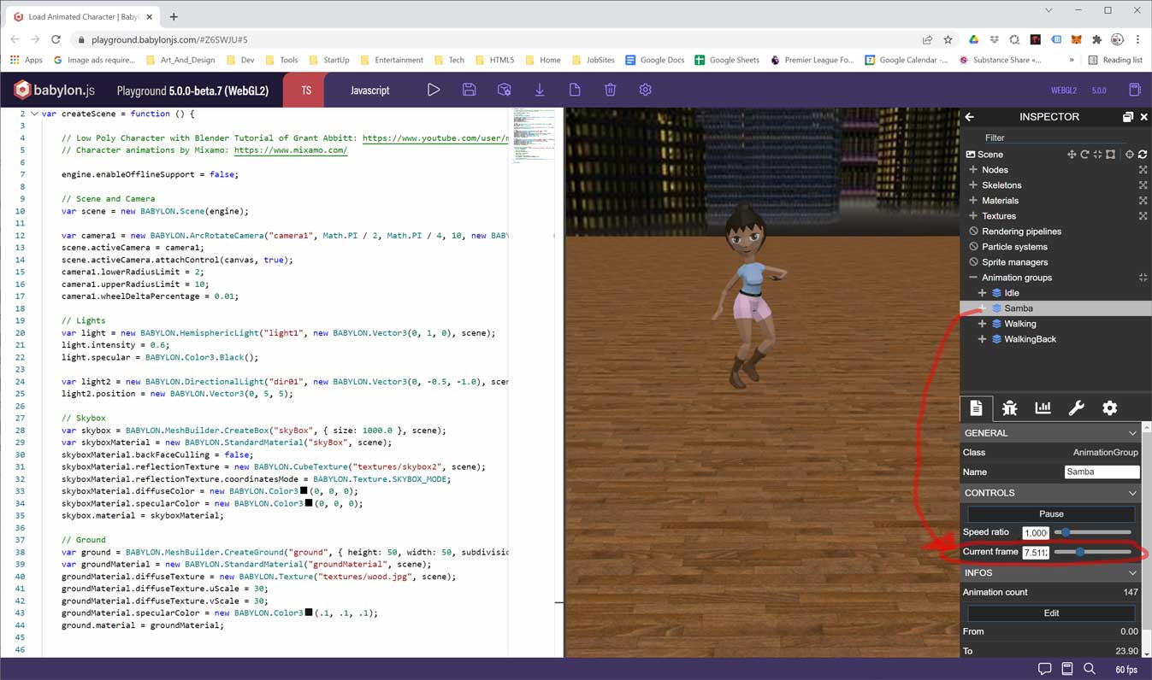Click the Download arrow icon

pos(540,90)
